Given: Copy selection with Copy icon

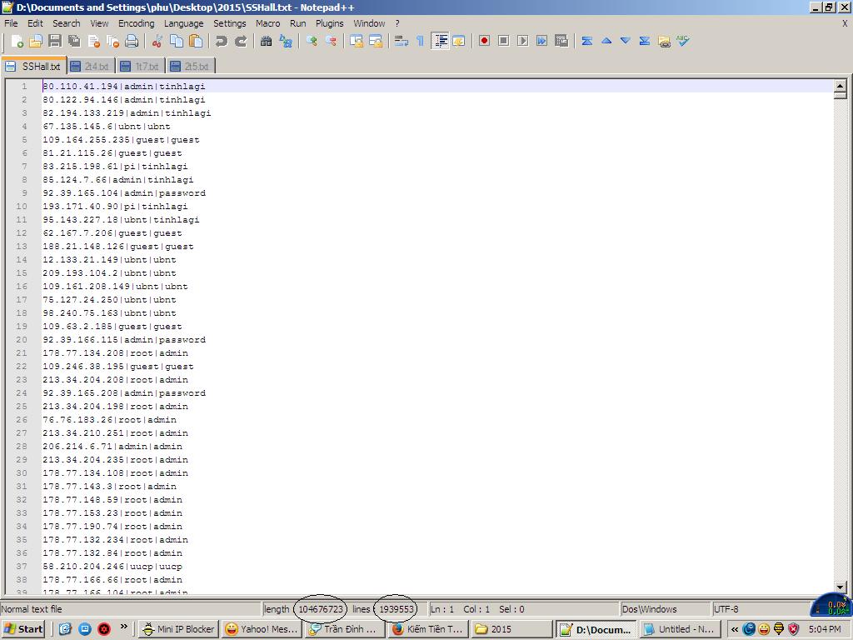Looking at the screenshot, I should [x=177, y=42].
